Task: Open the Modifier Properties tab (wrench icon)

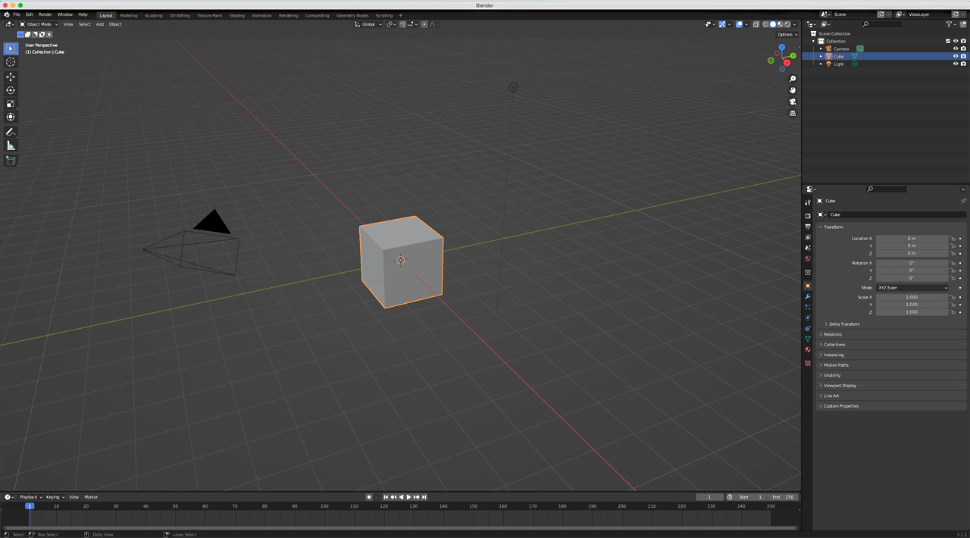Action: click(x=808, y=296)
